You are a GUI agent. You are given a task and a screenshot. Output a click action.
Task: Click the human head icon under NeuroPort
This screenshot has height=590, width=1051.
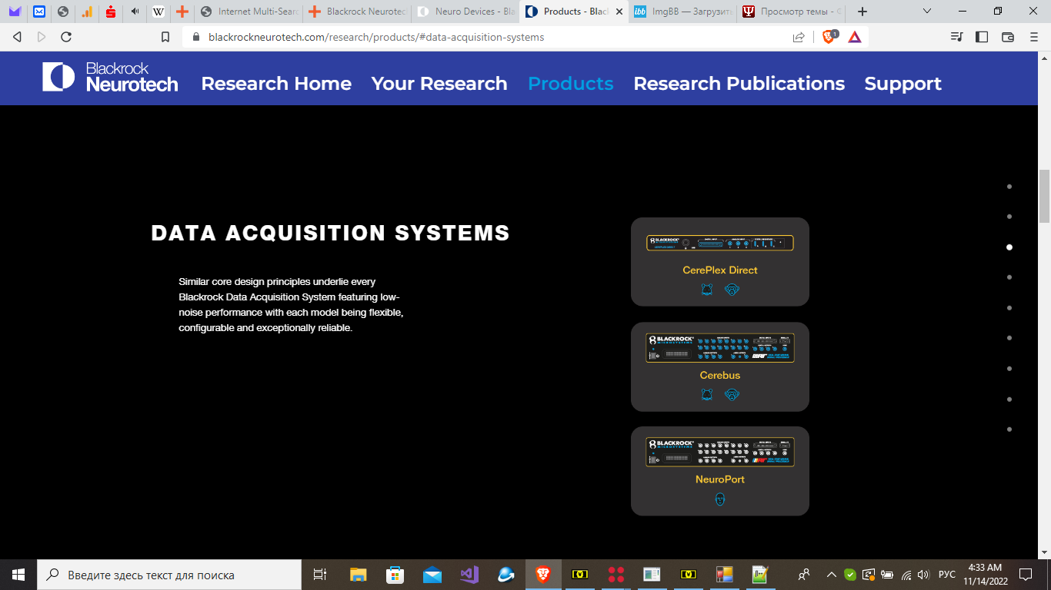click(720, 499)
